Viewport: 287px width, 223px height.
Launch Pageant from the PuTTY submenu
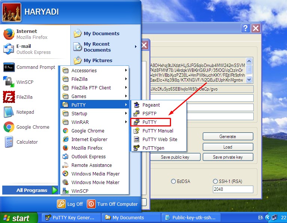(151, 105)
